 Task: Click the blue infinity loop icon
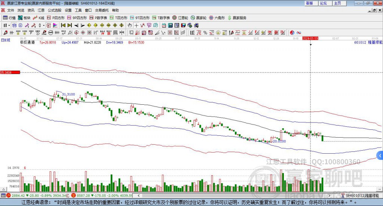[x=298, y=33]
